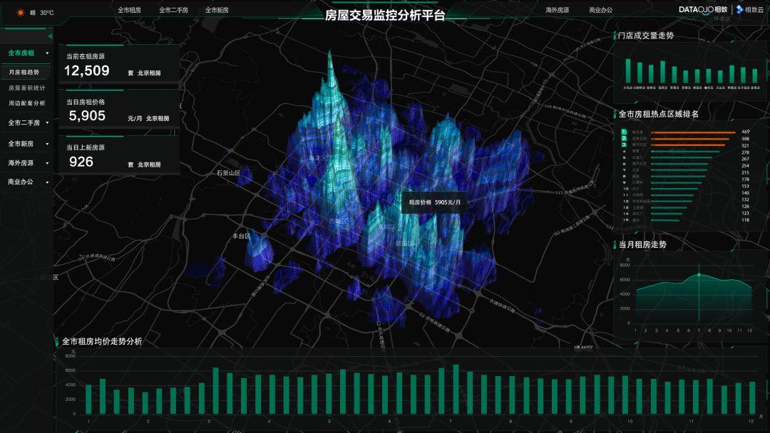Click the ranking value 118
Viewport: 770px width, 433px height.
pyautogui.click(x=745, y=219)
